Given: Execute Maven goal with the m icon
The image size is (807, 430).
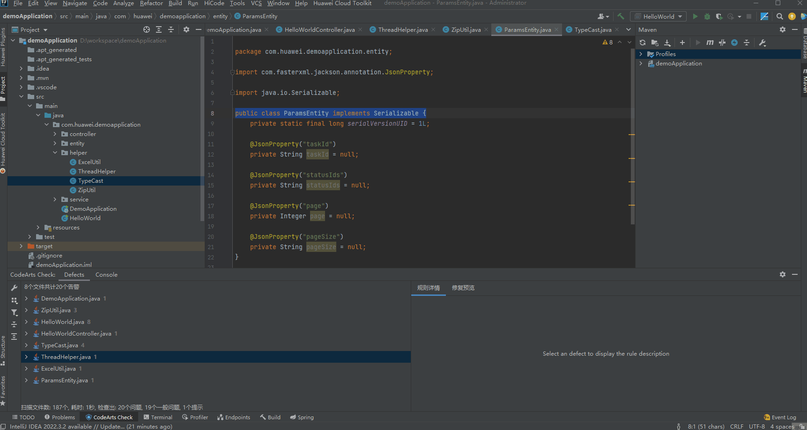Looking at the screenshot, I should click(710, 43).
